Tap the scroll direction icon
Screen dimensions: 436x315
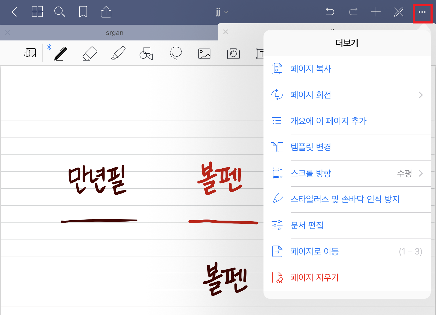point(277,173)
